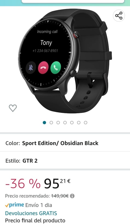The height and width of the screenshot is (224, 130).
Task: Go to fifth product image dot
Action: [72, 123]
